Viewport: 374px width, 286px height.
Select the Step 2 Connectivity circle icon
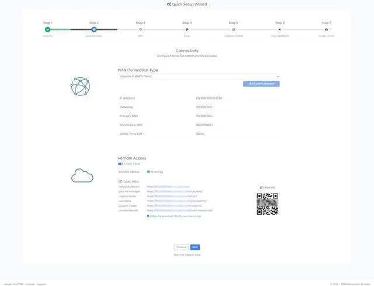pyautogui.click(x=94, y=29)
